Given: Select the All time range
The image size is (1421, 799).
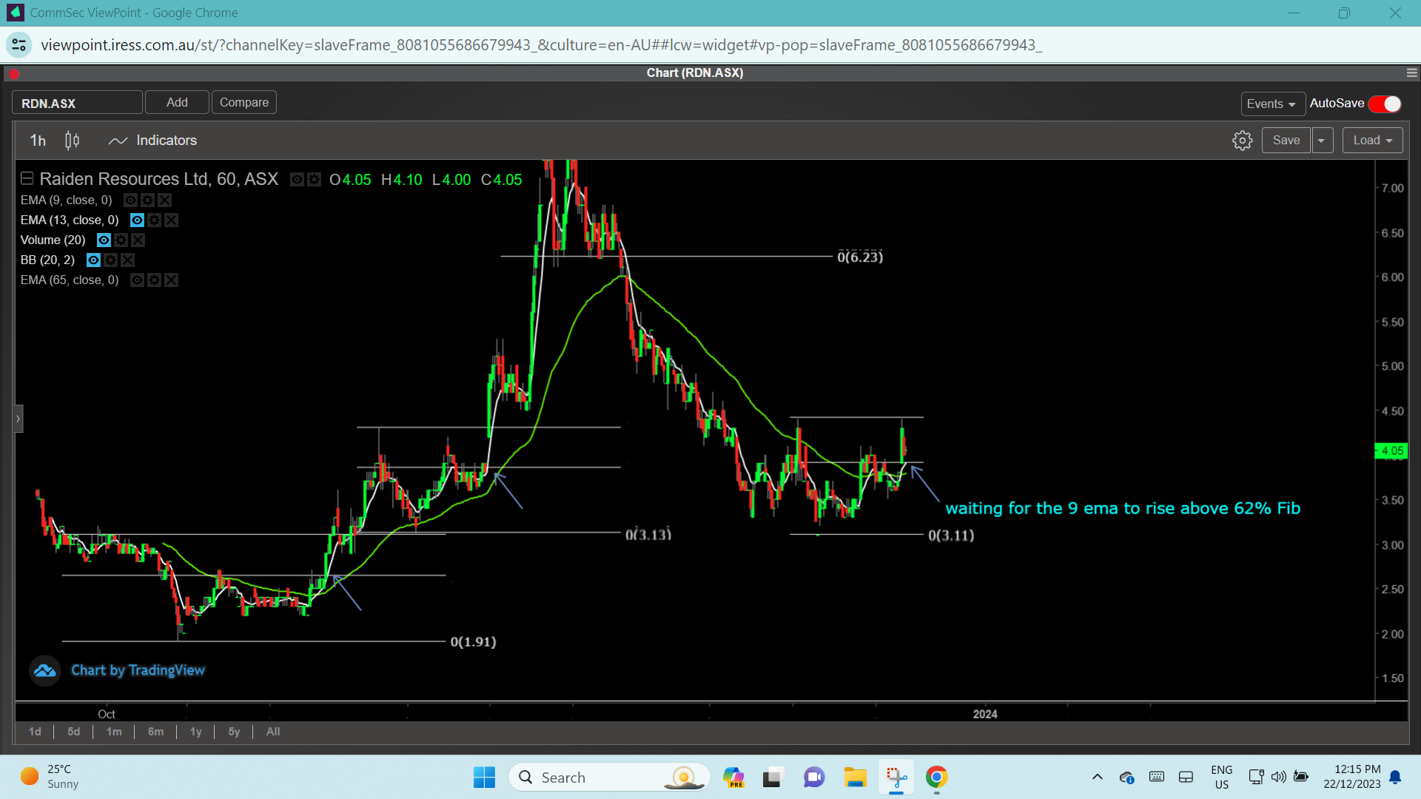Looking at the screenshot, I should coord(273,732).
